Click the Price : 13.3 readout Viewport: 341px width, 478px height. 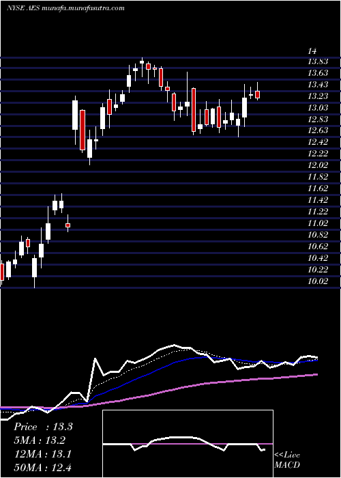click(43, 427)
